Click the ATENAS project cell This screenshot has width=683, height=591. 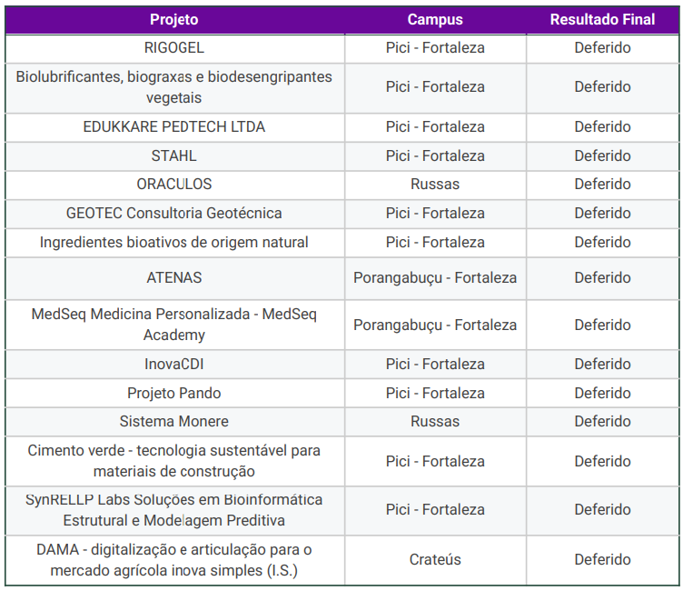173,277
